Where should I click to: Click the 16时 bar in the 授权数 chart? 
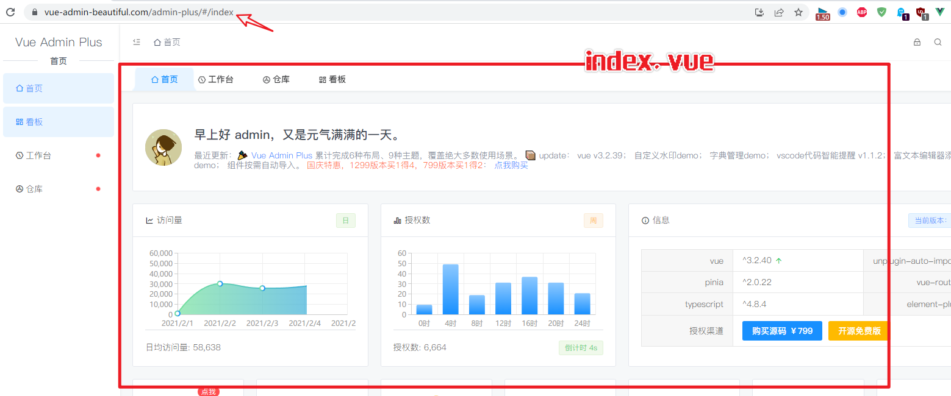point(529,295)
